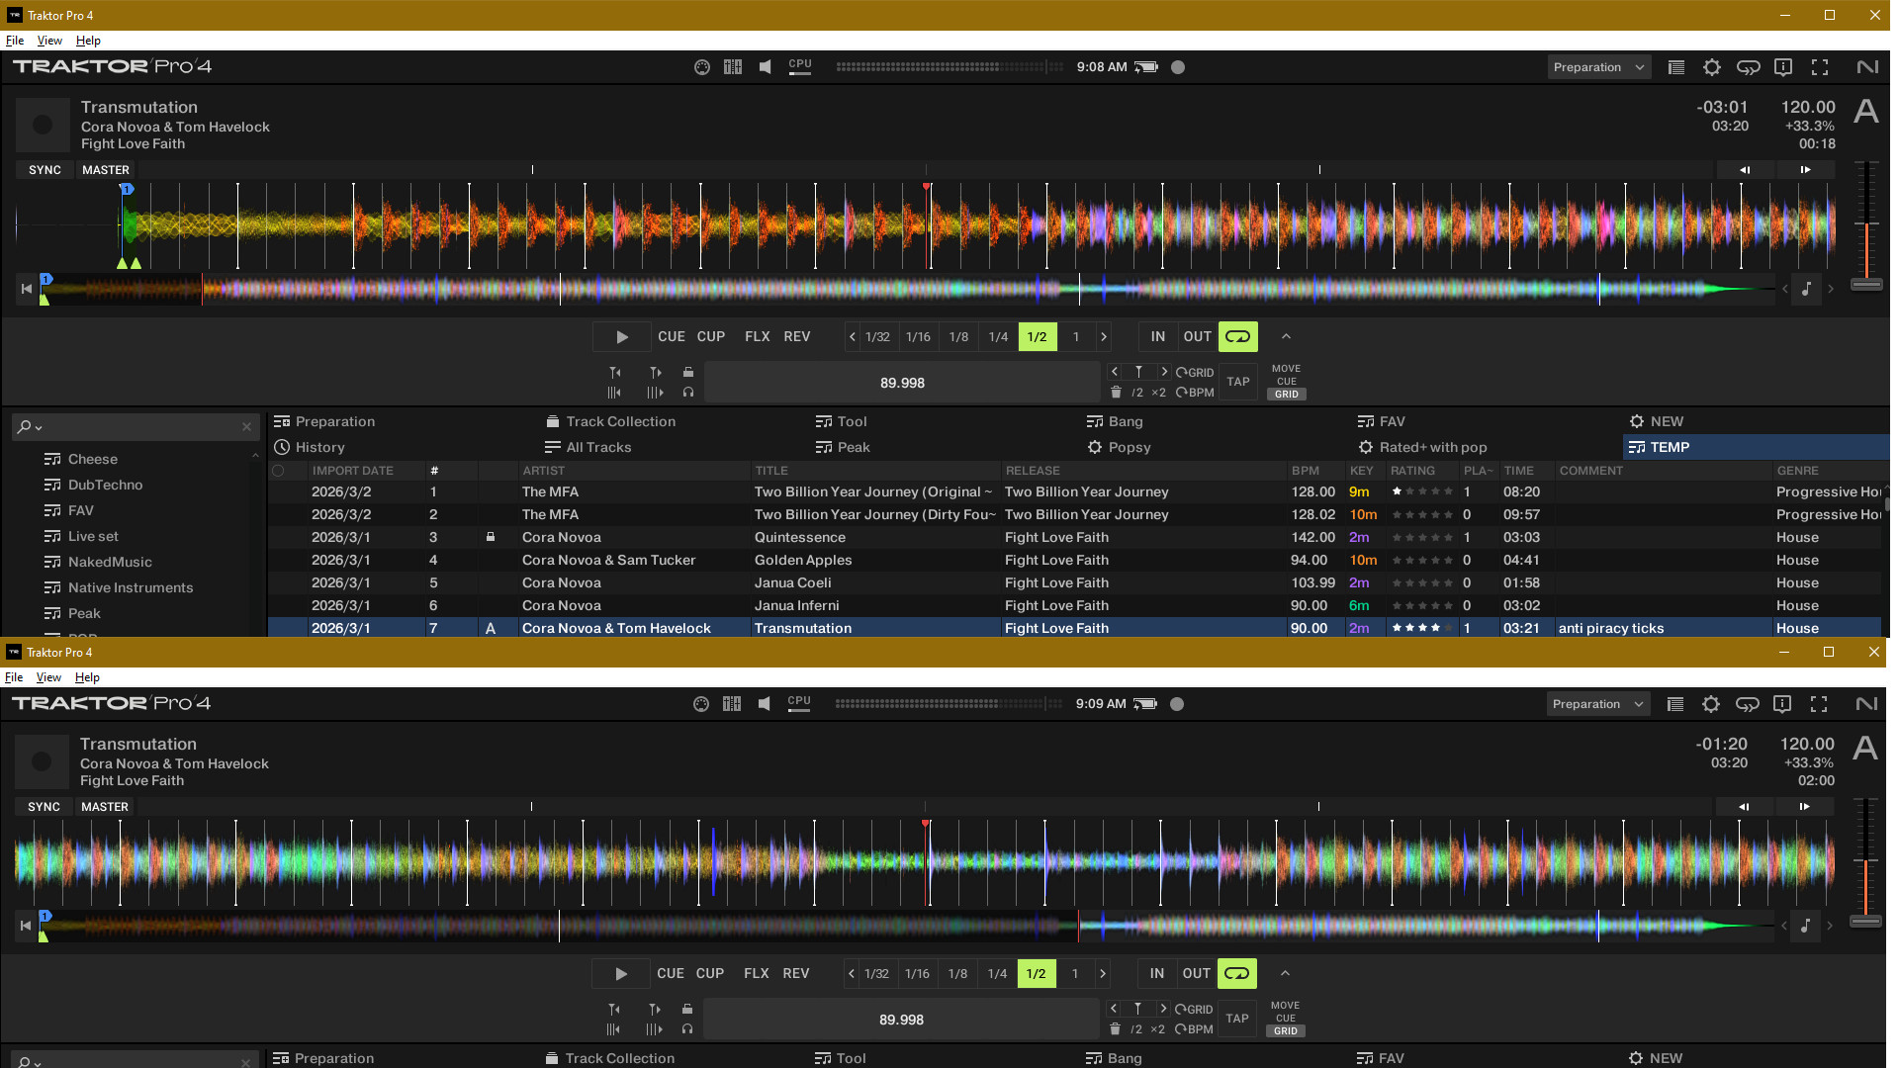Click the audio recorder indicator in bottom window header
Image resolution: width=1899 pixels, height=1068 pixels.
(1177, 704)
